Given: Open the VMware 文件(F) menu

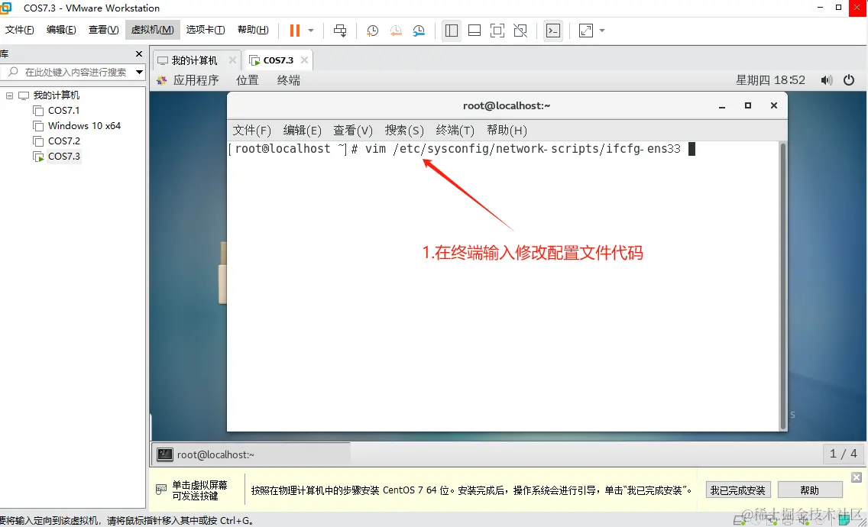Looking at the screenshot, I should [x=19, y=30].
